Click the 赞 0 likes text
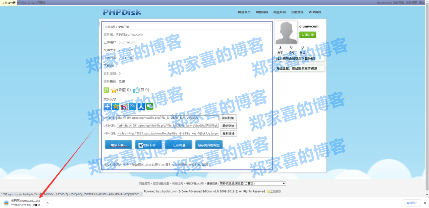 (x=144, y=90)
